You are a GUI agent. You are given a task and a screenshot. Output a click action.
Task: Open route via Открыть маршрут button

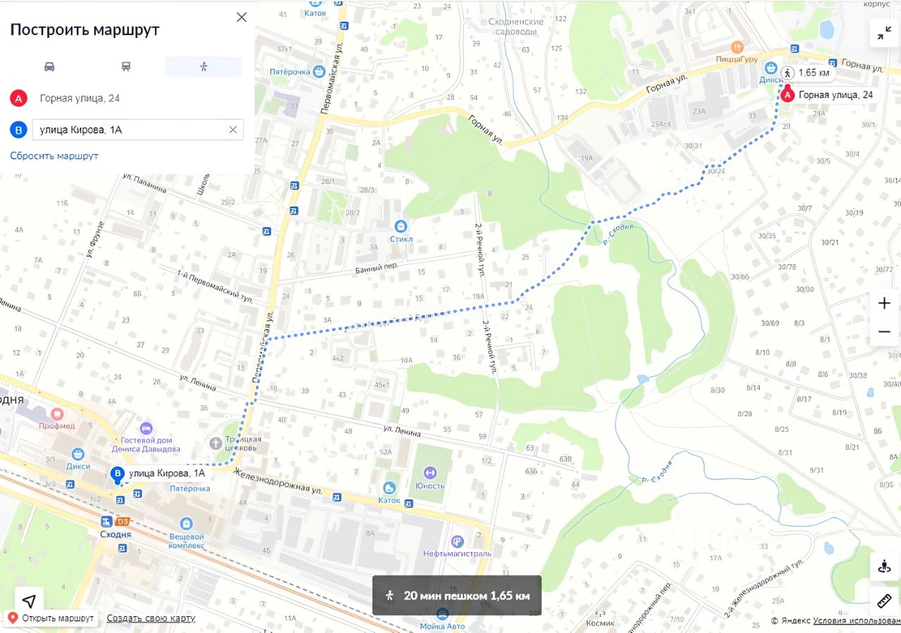tap(51, 618)
